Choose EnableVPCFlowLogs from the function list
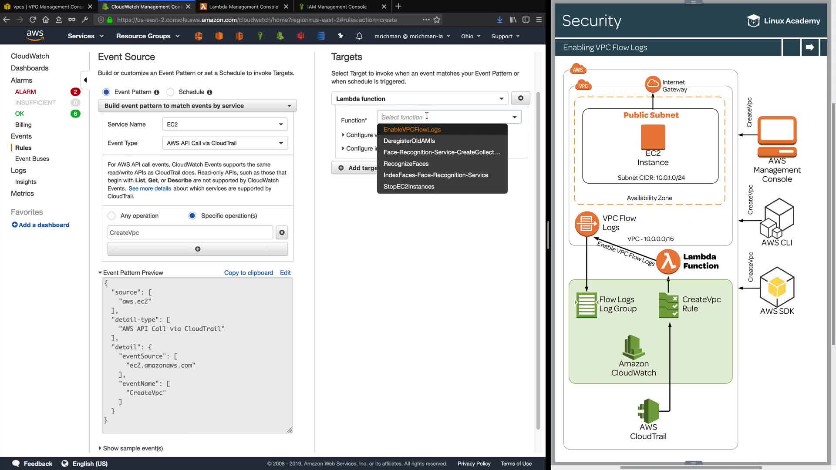Screen dimensions: 836x470 412,130
